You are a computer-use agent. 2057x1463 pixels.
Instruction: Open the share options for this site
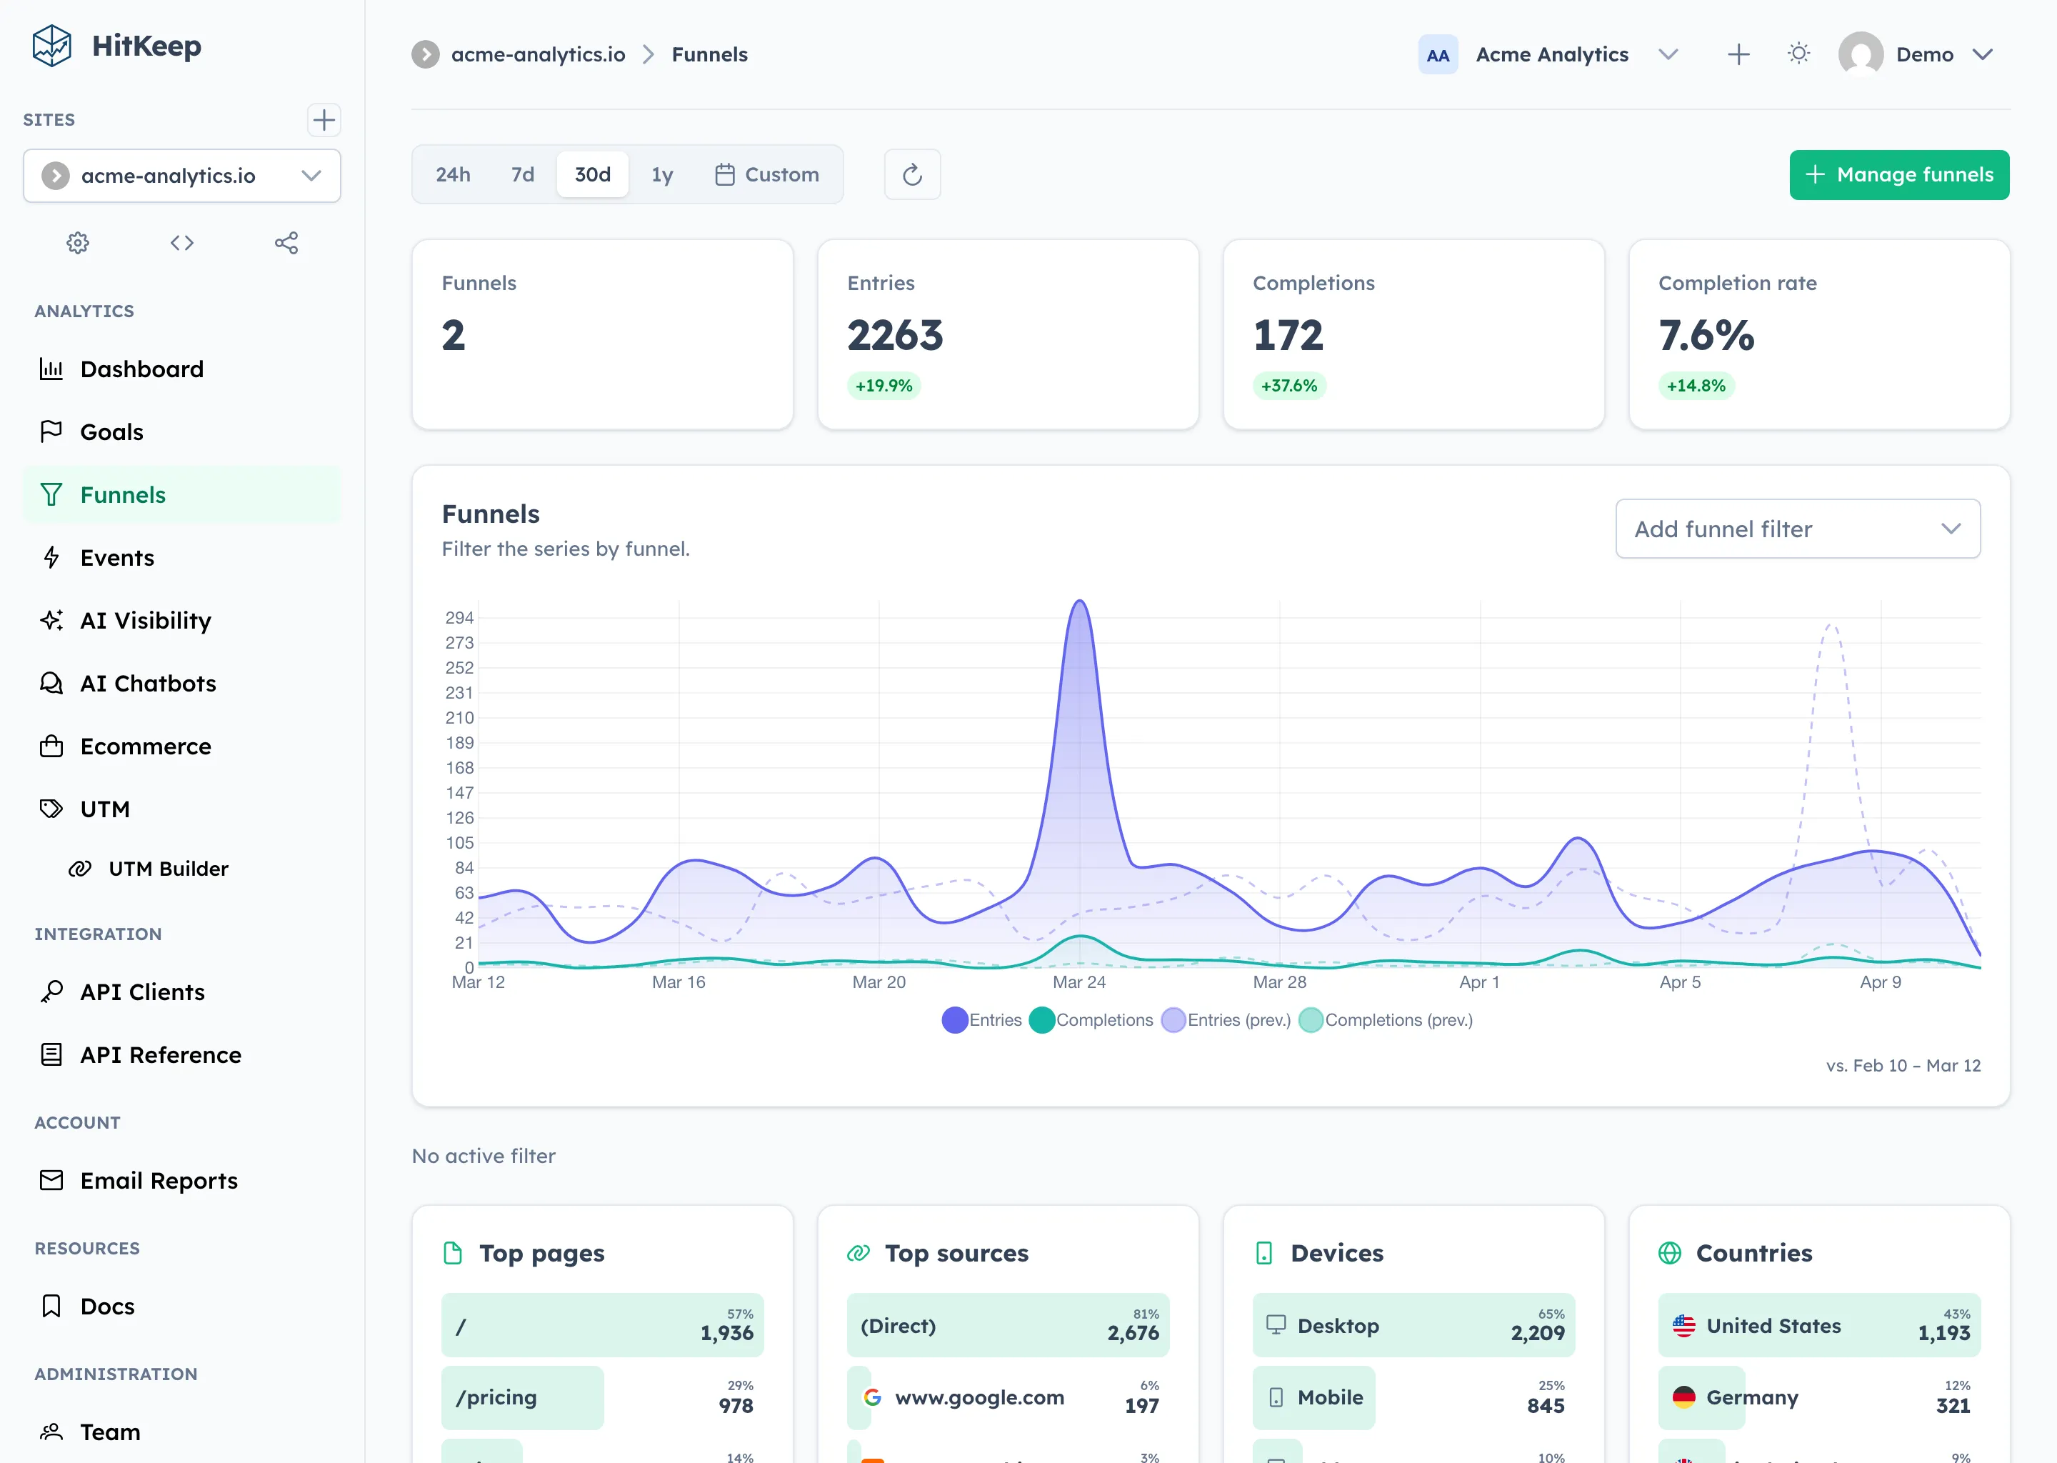tap(286, 242)
